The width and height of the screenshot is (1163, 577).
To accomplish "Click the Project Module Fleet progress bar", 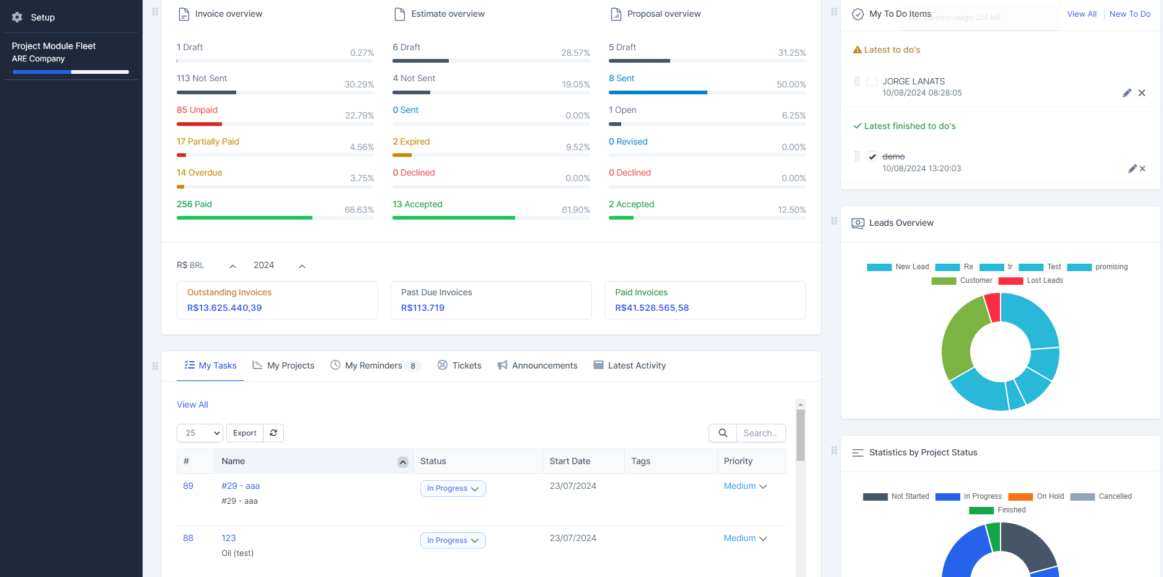I will [x=71, y=72].
